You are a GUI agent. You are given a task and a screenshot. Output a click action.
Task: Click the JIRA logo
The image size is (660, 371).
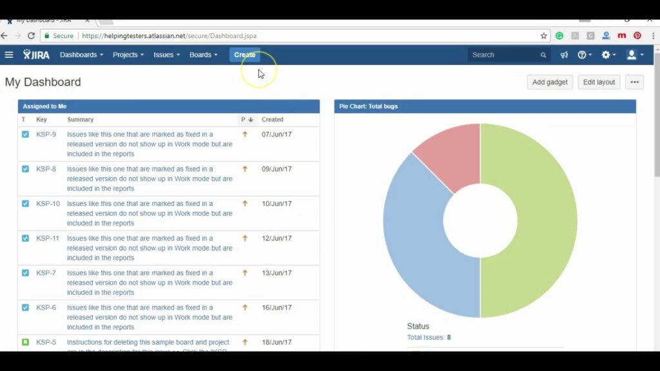[37, 55]
